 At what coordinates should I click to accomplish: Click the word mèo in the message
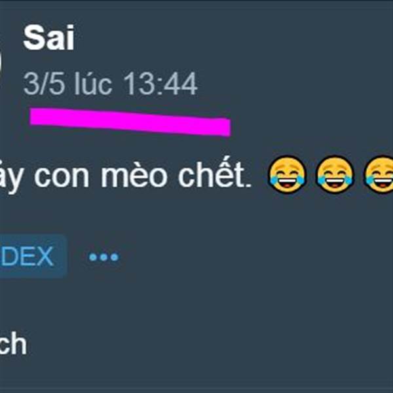(x=134, y=174)
